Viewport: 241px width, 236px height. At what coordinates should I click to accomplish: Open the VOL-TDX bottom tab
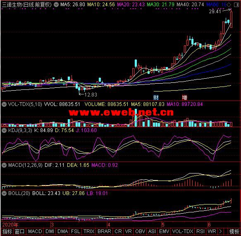pyautogui.click(x=183, y=231)
